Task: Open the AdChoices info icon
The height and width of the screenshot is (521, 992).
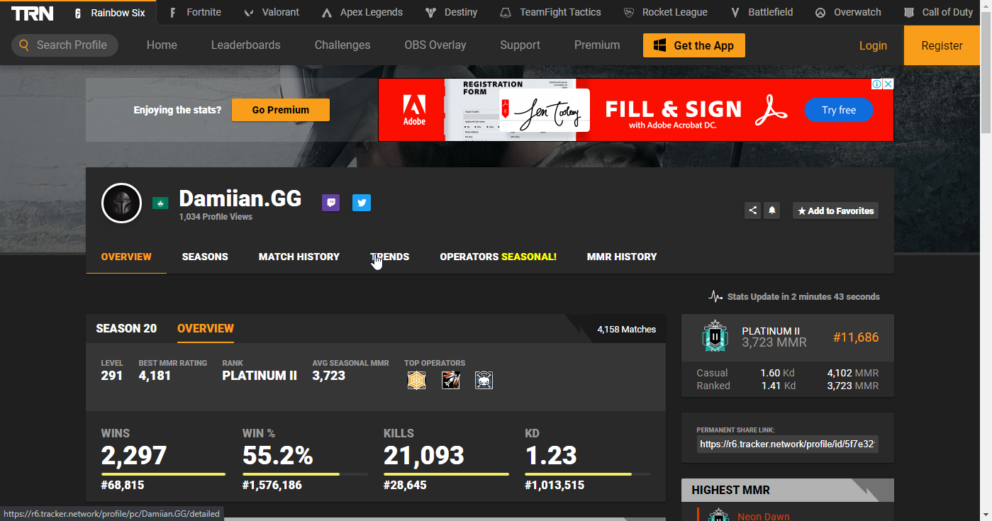Action: [877, 84]
